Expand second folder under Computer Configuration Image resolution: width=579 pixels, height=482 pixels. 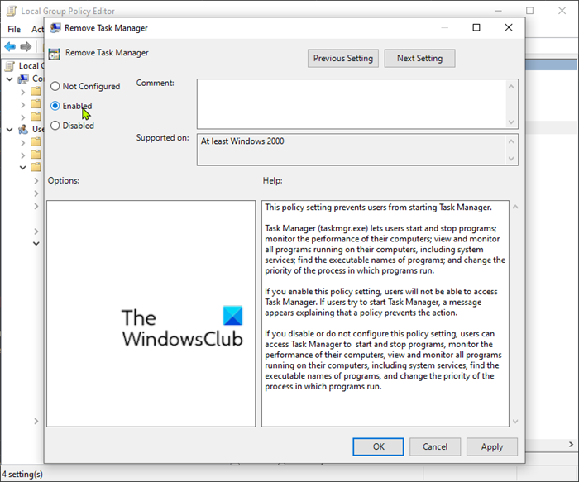coord(23,105)
